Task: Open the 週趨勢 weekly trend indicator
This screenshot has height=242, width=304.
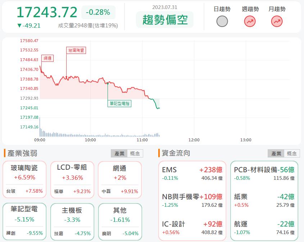Action: click(x=250, y=22)
